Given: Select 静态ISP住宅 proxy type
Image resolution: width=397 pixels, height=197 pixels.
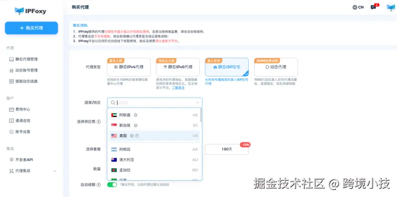Looking at the screenshot, I should coord(227,67).
